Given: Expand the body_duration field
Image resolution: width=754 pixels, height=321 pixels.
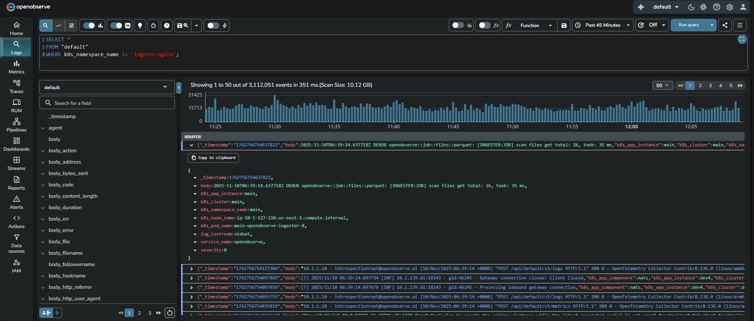Looking at the screenshot, I should [43, 208].
